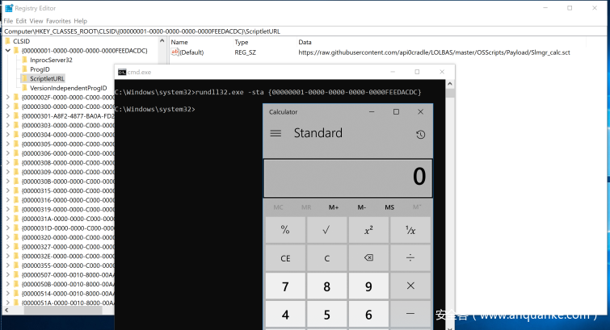Expand the {00000305-0000-0000-C000 key
Screen dimensions: 610x330
pyautogui.click(x=8, y=144)
